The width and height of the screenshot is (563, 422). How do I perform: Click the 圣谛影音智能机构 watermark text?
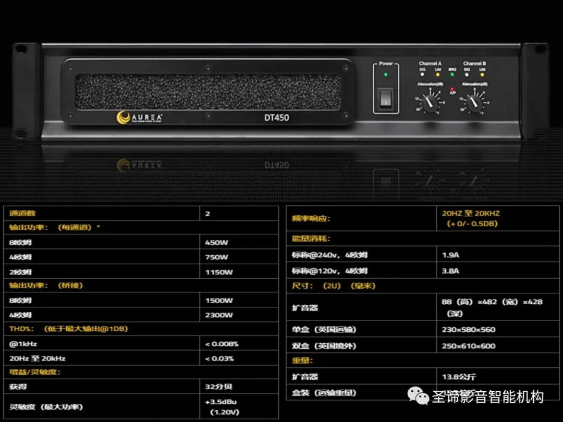487,396
